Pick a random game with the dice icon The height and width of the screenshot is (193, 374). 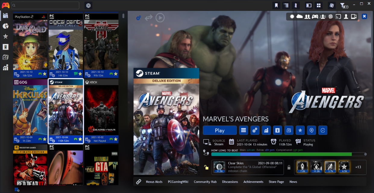pos(331,5)
